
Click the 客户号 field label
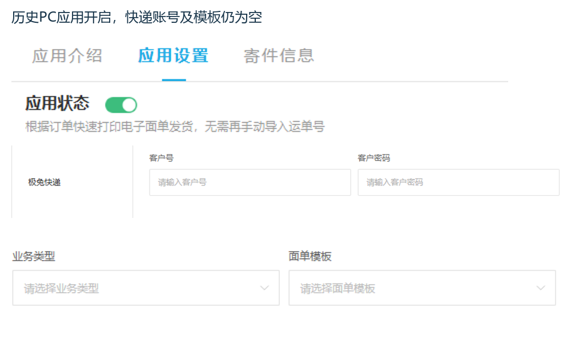pos(162,158)
